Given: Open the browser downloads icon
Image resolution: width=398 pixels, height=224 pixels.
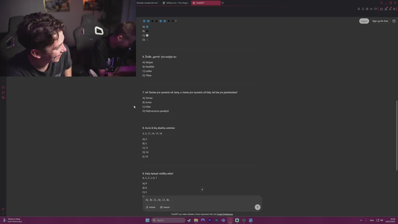Looking at the screenshot, I should coord(390,9).
